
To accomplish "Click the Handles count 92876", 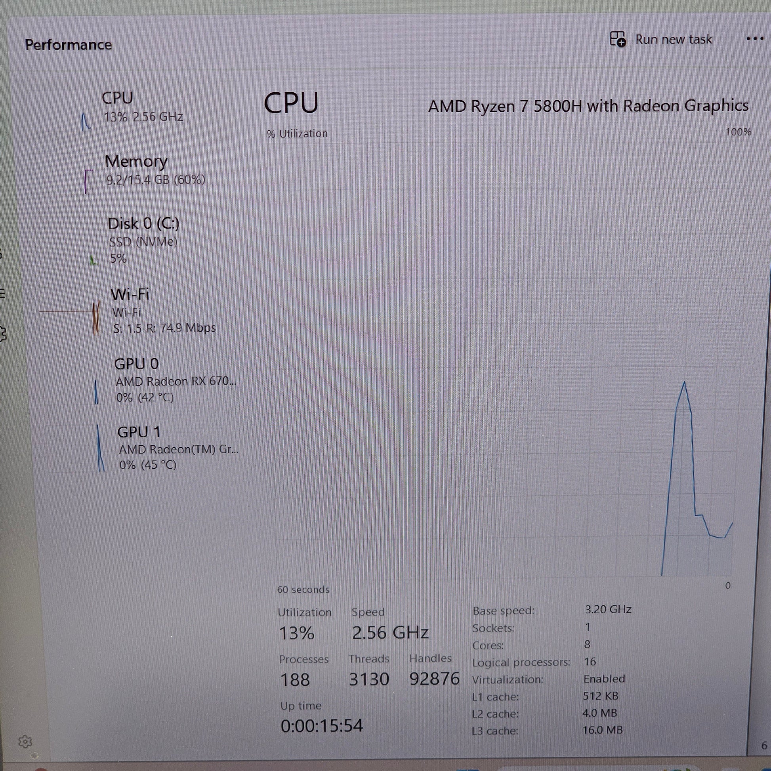I will coord(435,678).
